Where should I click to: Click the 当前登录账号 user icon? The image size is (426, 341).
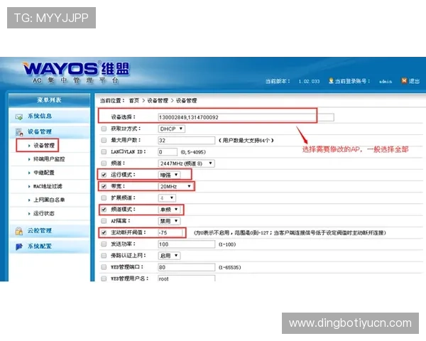[331, 81]
